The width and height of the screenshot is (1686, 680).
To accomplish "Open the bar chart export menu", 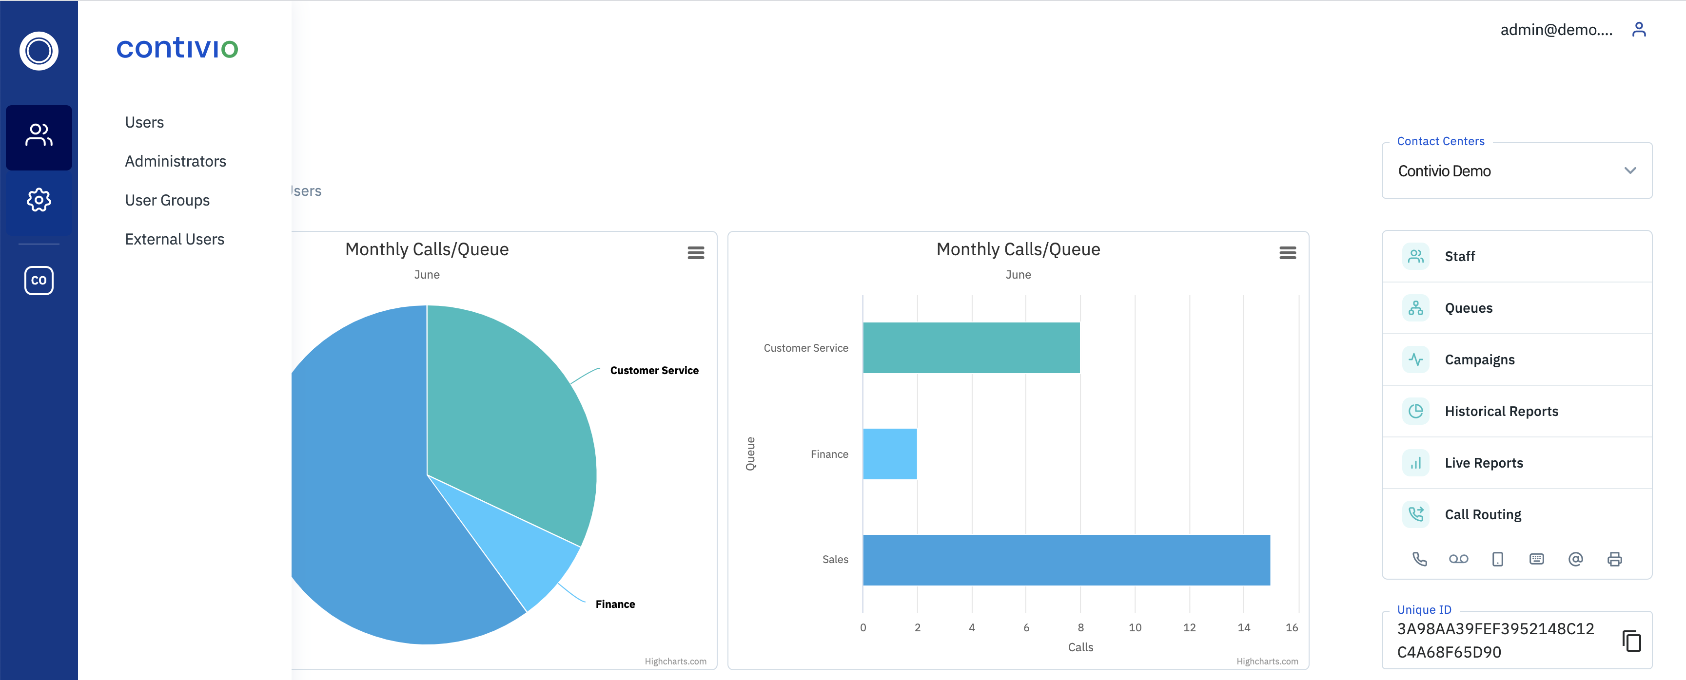I will (x=1287, y=252).
